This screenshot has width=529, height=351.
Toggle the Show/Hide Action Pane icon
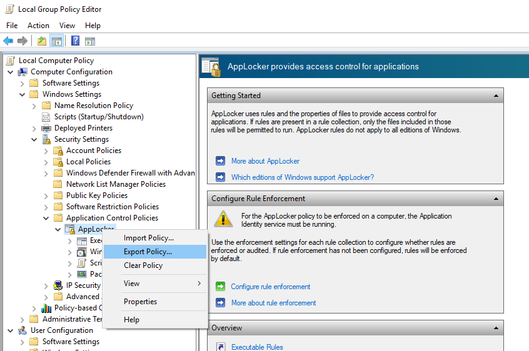click(90, 41)
